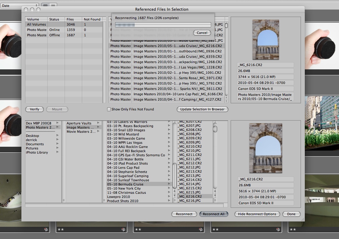Click the reconnecting progress bar

pos(163,25)
